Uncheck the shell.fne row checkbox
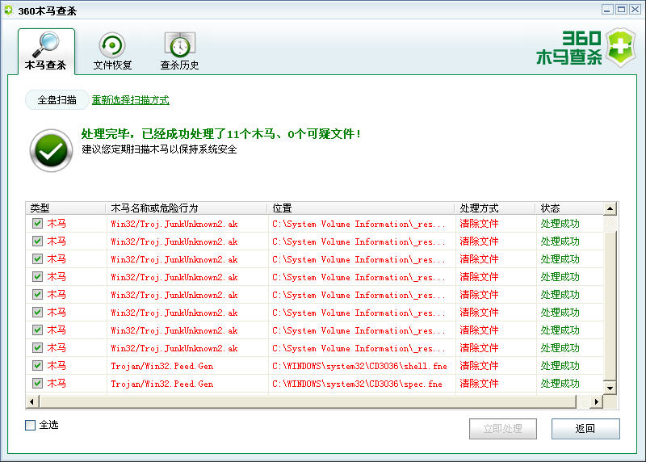The height and width of the screenshot is (462, 646). (x=37, y=366)
